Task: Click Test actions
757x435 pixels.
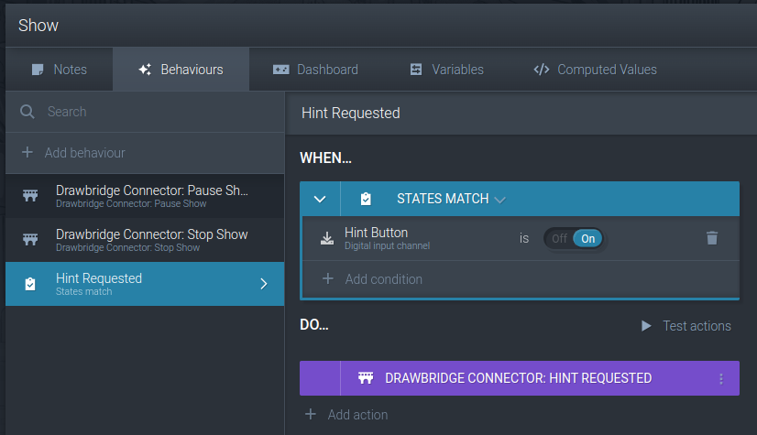Action: pyautogui.click(x=686, y=326)
